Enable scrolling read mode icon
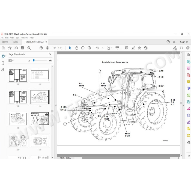Image resolution: width=191 pixels, height=191 pixels. pyautogui.click(x=117, y=48)
